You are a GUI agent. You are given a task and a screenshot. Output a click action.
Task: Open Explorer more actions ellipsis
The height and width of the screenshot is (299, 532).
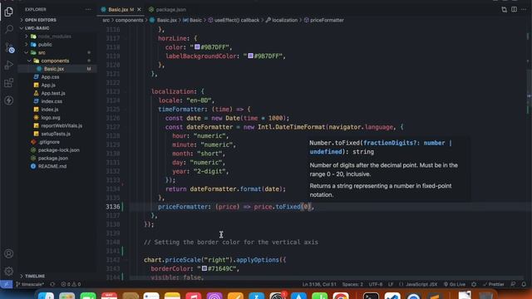pyautogui.click(x=88, y=9)
